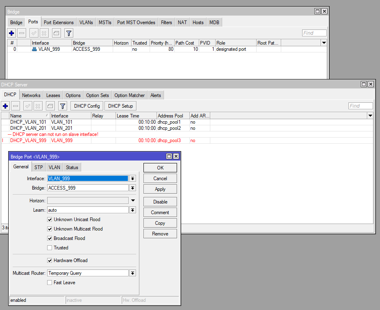Open the Interface dropdown in Bridge Port dialog

point(132,179)
